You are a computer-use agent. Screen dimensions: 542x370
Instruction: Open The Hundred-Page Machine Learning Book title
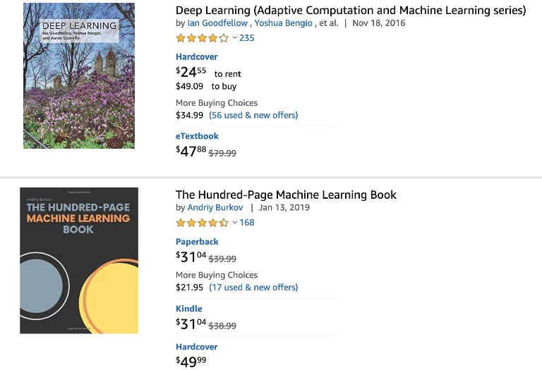(286, 195)
